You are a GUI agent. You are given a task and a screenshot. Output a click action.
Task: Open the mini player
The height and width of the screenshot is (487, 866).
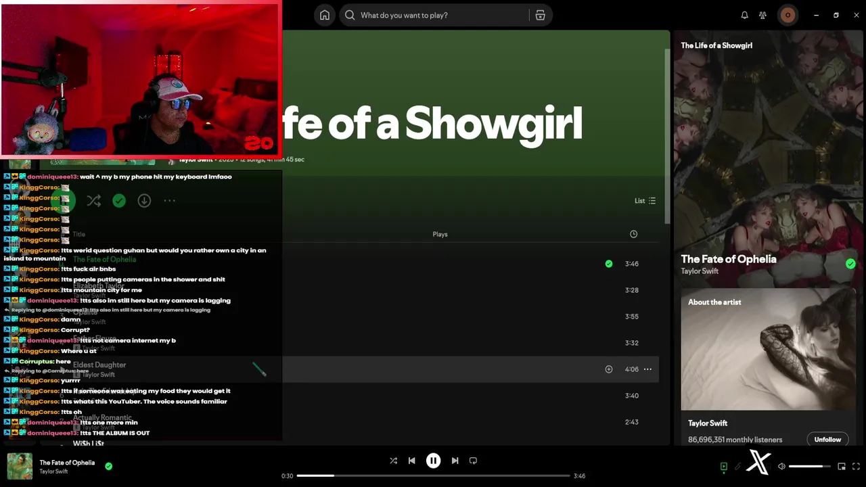(x=842, y=467)
